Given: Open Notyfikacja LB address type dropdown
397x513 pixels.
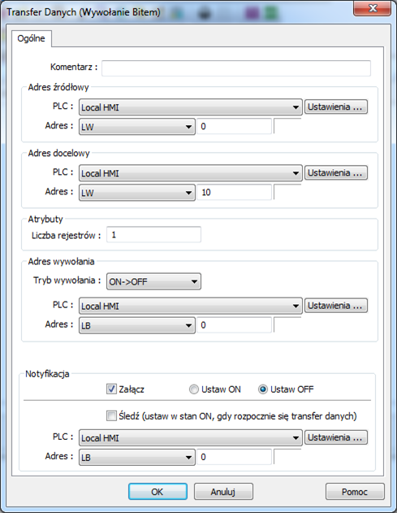Looking at the screenshot, I should (x=137, y=457).
